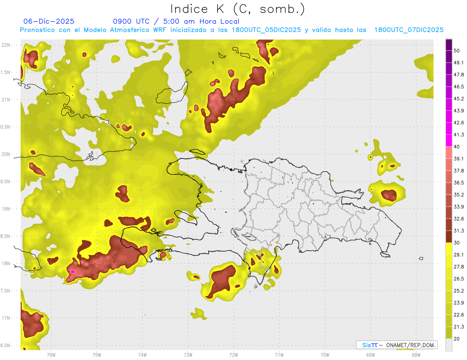467x360 pixels.
Task: Click dark brown swatch between 30 and 31.3
Action: click(449, 237)
